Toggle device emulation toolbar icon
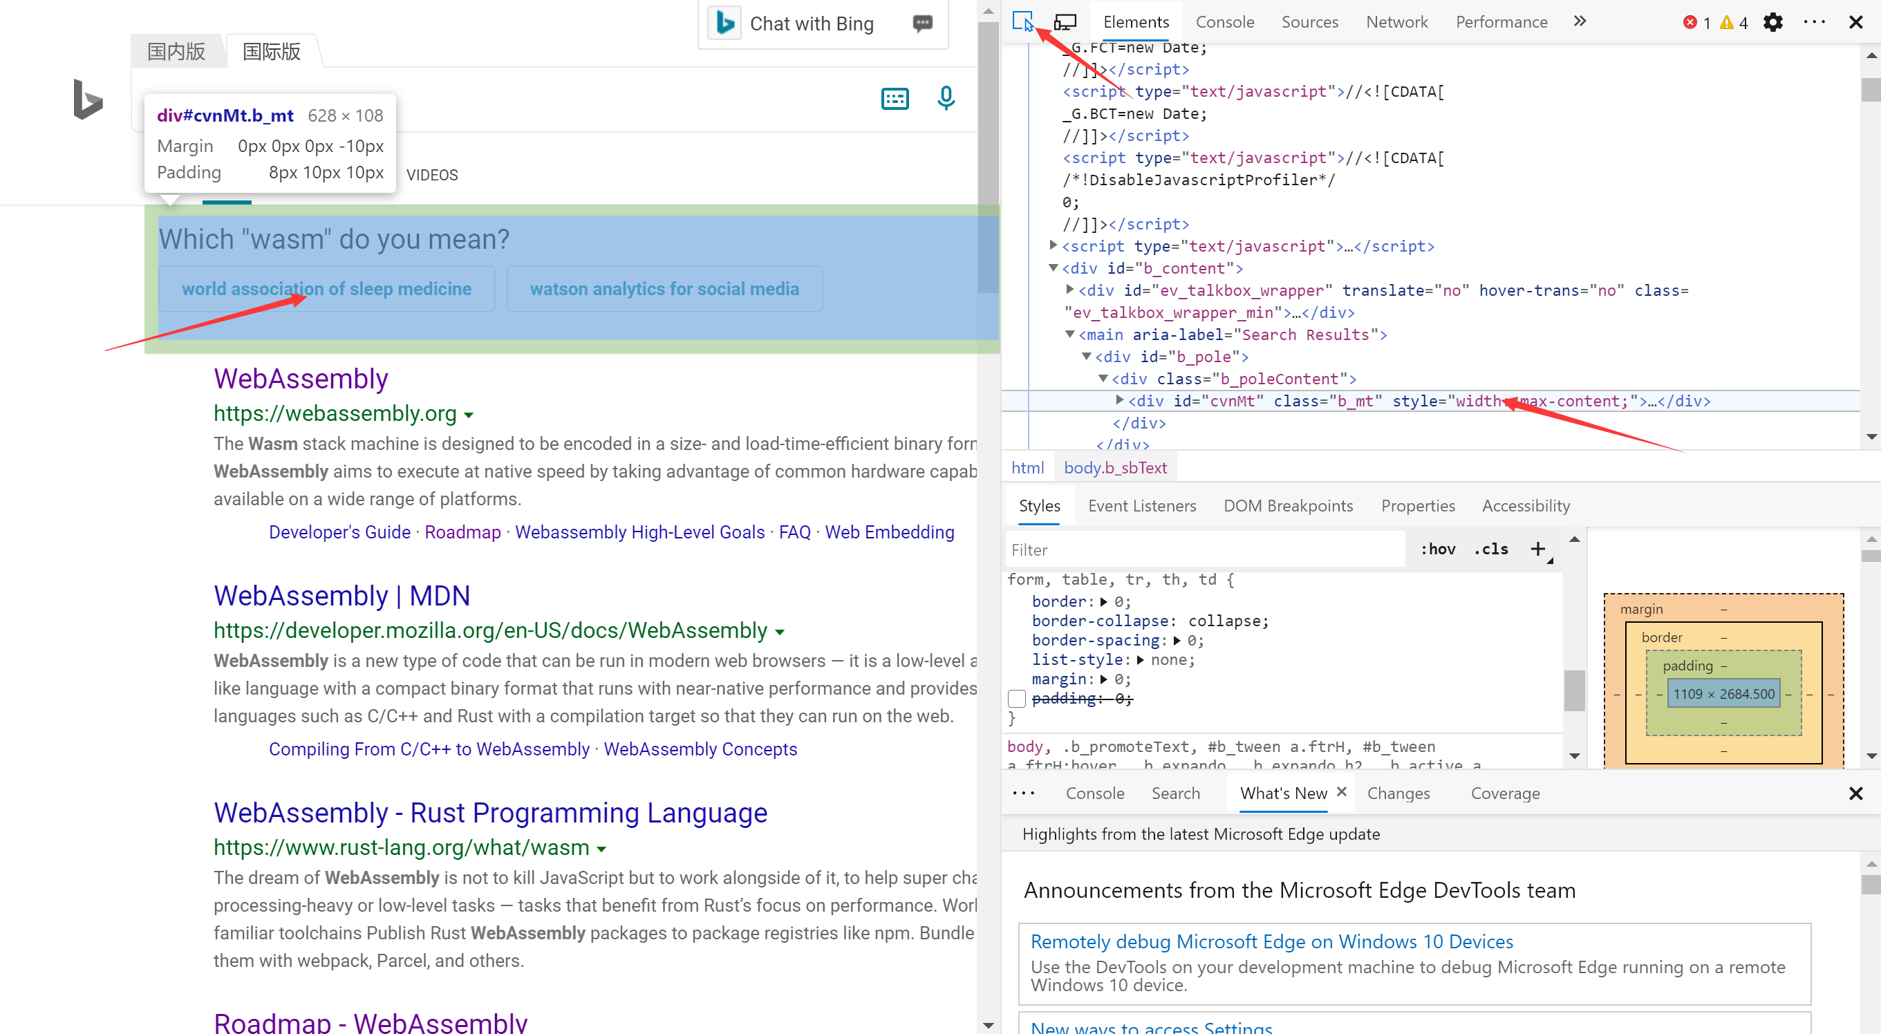The width and height of the screenshot is (1881, 1034). tap(1065, 22)
